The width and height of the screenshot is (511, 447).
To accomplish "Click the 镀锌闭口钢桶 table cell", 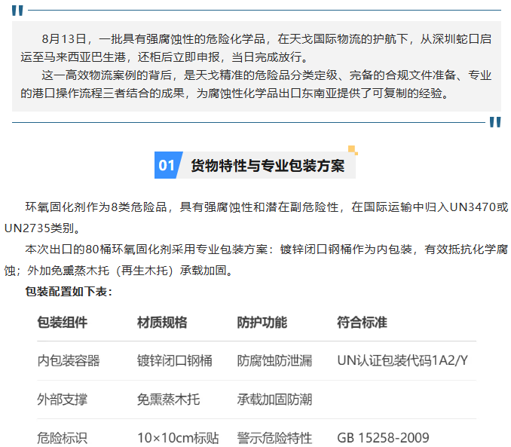I will click(x=174, y=360).
